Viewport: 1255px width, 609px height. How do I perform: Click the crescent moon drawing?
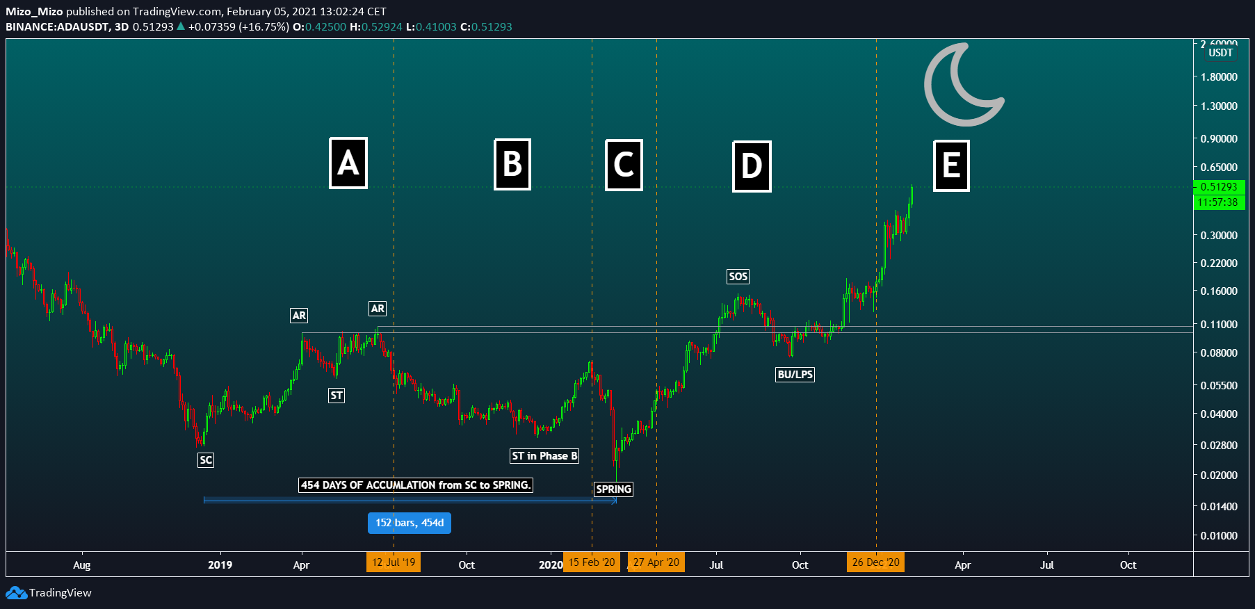tap(964, 84)
